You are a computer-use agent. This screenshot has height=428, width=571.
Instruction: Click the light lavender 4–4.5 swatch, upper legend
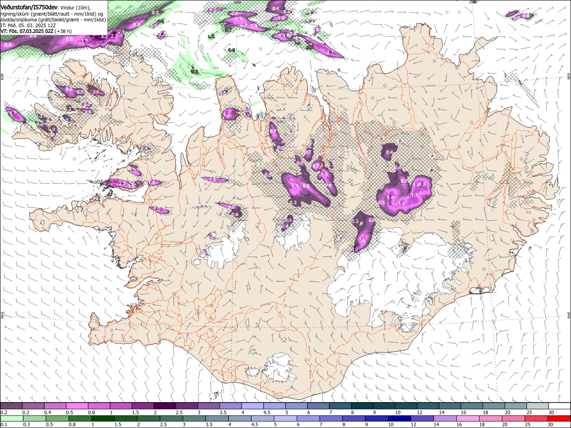tap(252, 406)
